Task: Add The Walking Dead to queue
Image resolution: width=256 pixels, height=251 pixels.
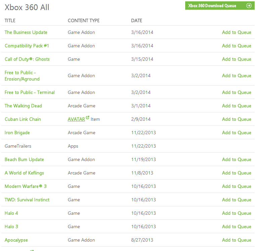Action: tap(237, 106)
